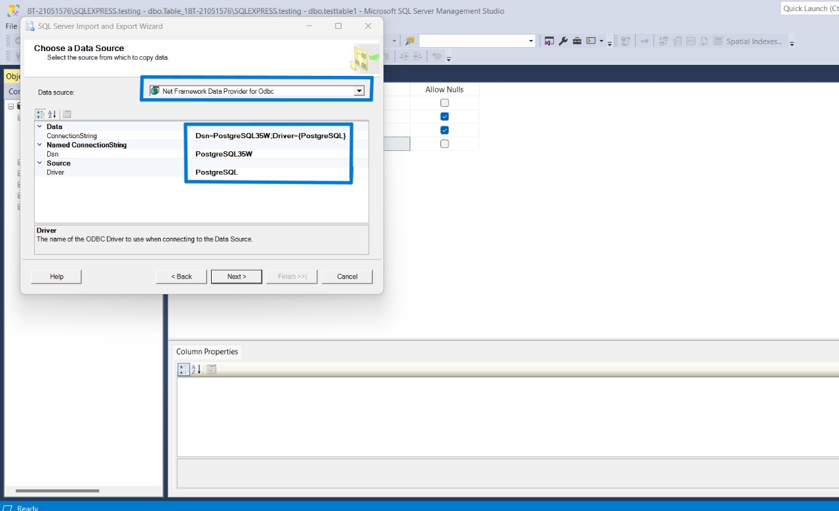Collapse the Named ConnectionString category

click(x=39, y=145)
